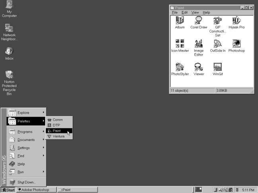Click the 11 object(s) status text
Image resolution: width=258 pixels, height=193 pixels.
pyautogui.click(x=179, y=91)
